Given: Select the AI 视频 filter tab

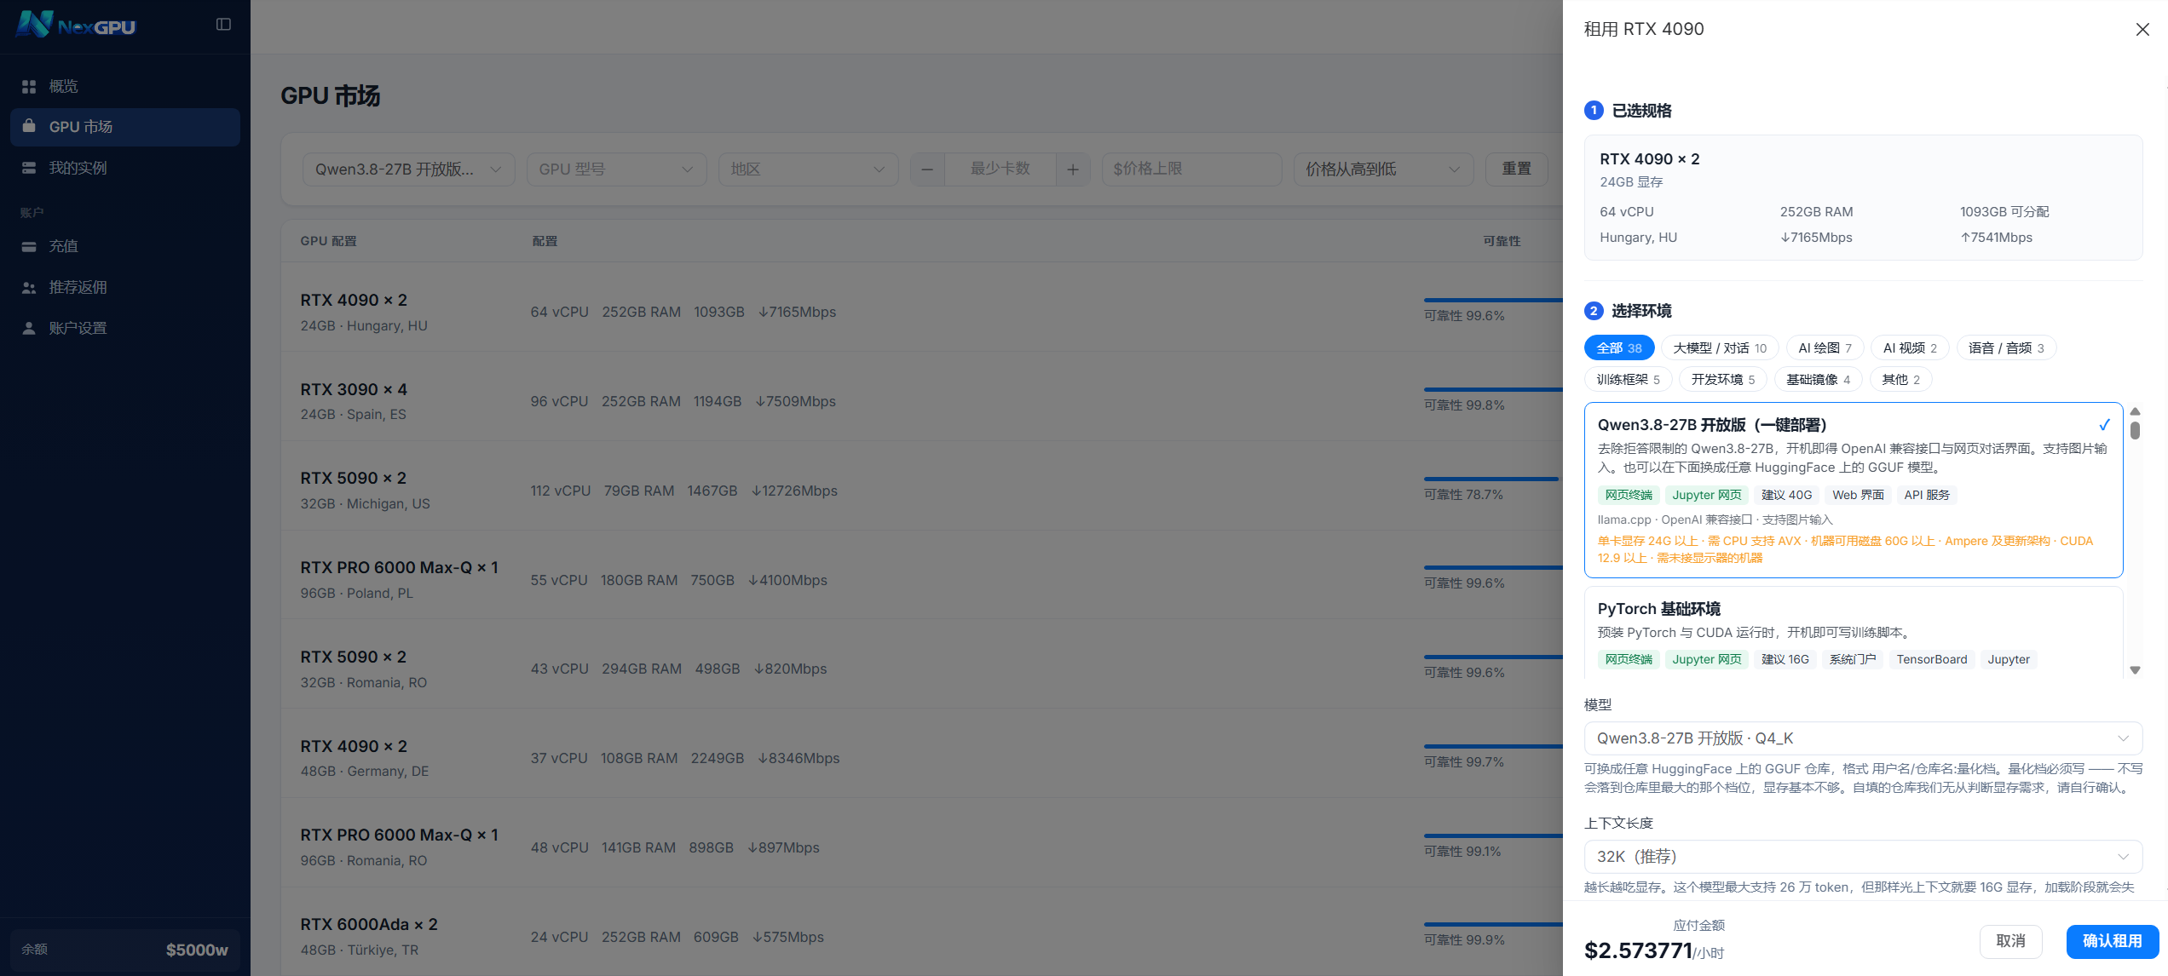Looking at the screenshot, I should [1910, 347].
